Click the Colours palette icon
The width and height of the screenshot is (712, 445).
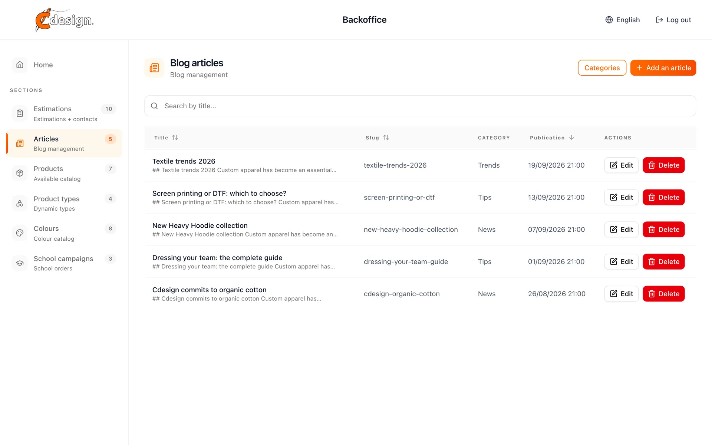[20, 233]
